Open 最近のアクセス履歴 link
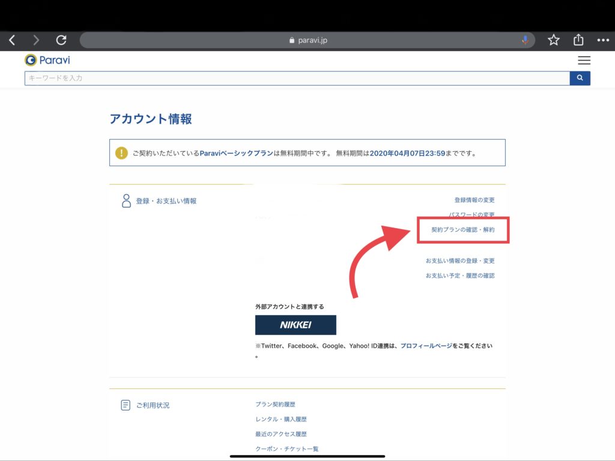Screen dimensions: 615x461 pos(281,434)
